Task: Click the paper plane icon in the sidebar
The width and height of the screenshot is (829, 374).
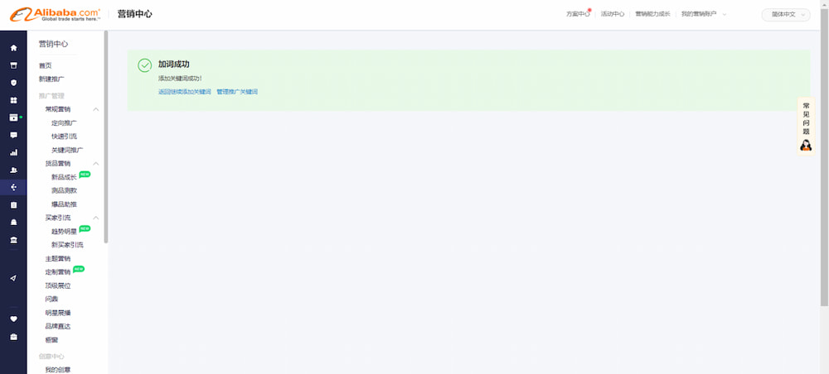Action: point(13,278)
